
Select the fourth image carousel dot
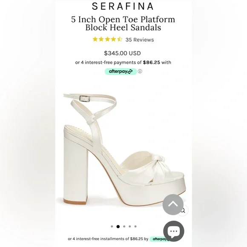pos(130,227)
